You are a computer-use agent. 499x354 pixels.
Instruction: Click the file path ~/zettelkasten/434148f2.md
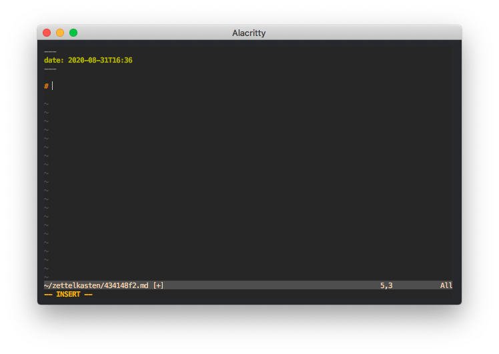point(97,285)
